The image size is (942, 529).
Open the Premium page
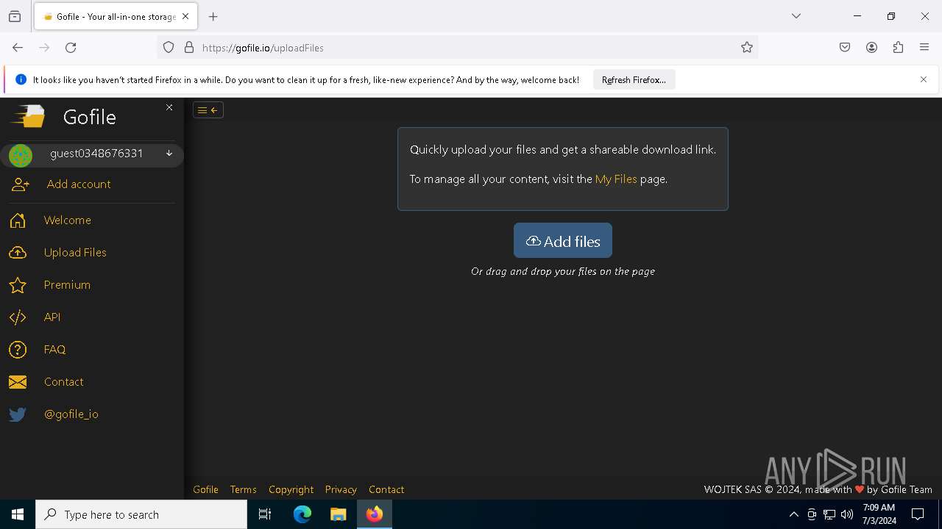67,285
